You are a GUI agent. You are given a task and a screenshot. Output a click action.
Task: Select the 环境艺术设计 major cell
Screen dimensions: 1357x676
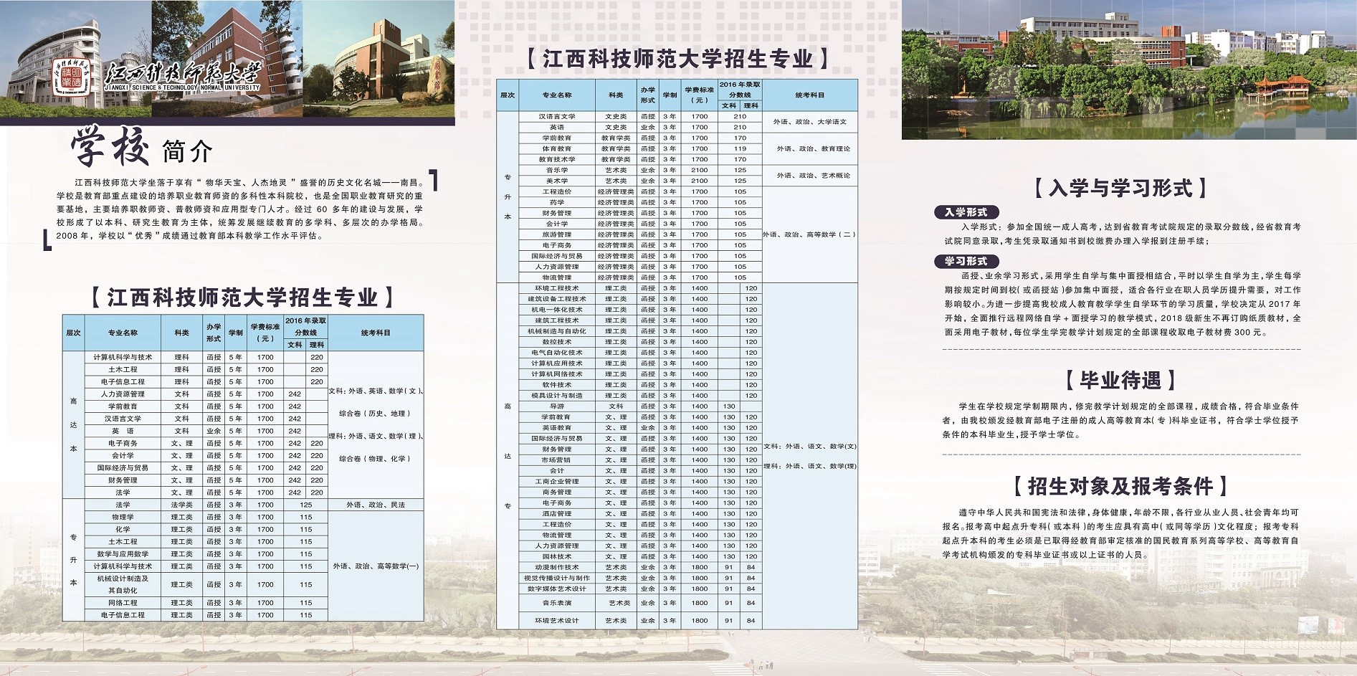point(557,621)
